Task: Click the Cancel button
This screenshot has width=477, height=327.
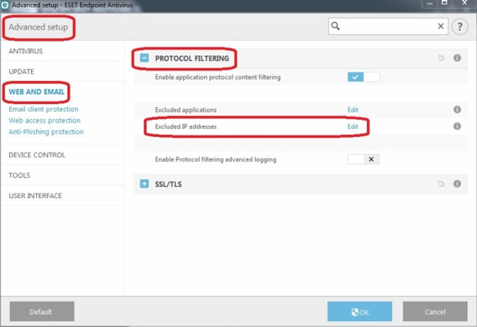Action: (x=435, y=311)
